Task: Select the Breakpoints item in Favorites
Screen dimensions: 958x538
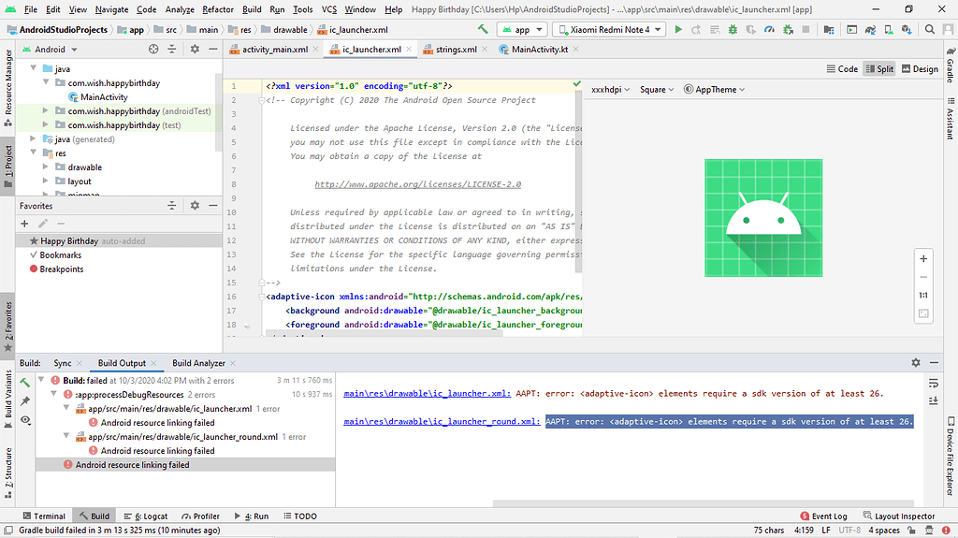Action: [61, 269]
